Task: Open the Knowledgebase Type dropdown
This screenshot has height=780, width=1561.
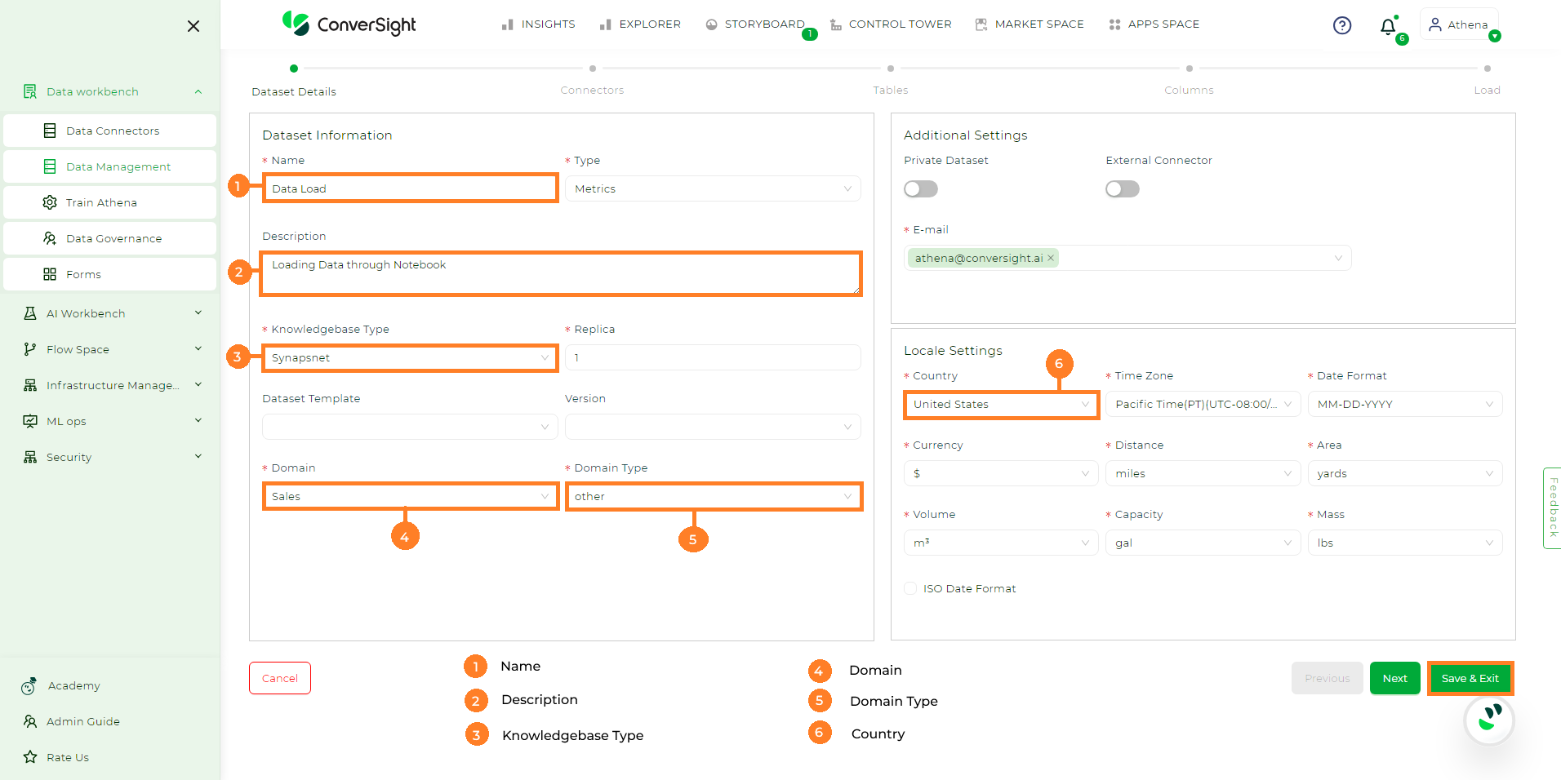Action: click(410, 358)
